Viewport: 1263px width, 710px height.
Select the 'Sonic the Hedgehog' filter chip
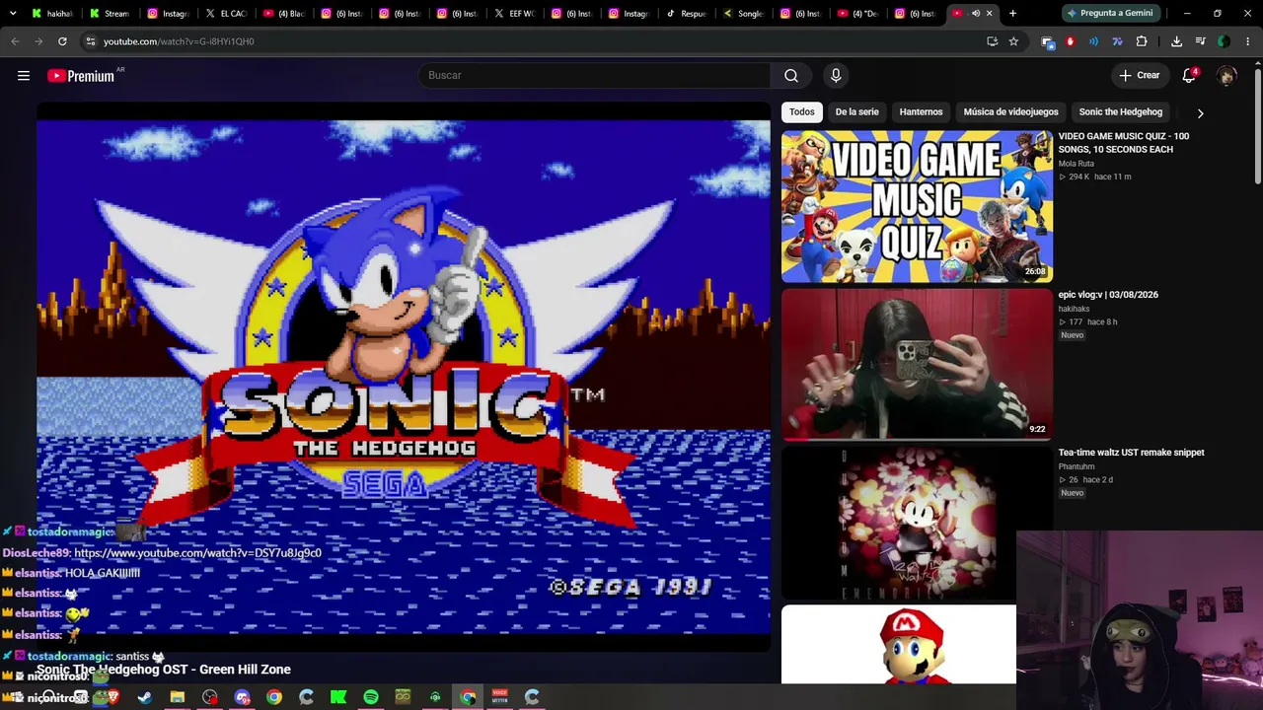coord(1121,112)
